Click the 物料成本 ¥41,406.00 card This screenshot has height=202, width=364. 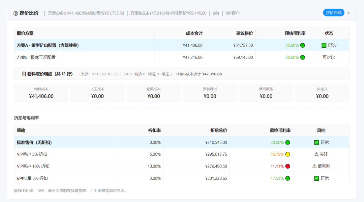(41, 93)
